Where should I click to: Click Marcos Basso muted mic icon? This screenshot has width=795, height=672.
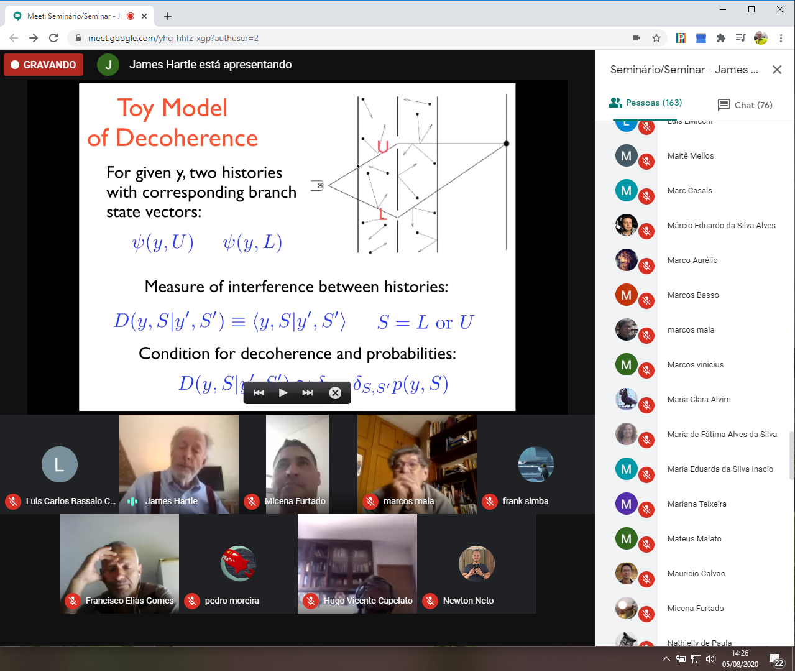(x=646, y=301)
